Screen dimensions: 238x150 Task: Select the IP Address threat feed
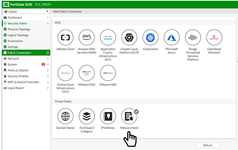[108, 117]
